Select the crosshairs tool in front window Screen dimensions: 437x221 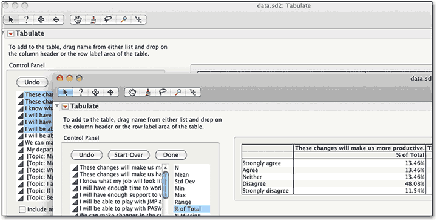click(x=192, y=92)
